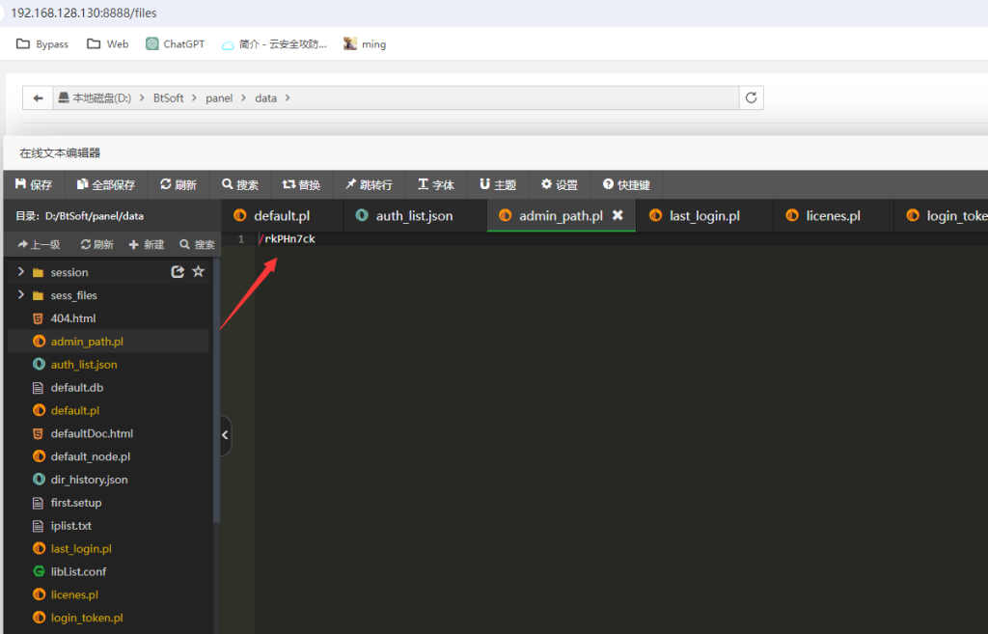Expand the session folder in tree
The image size is (988, 634).
pyautogui.click(x=21, y=272)
